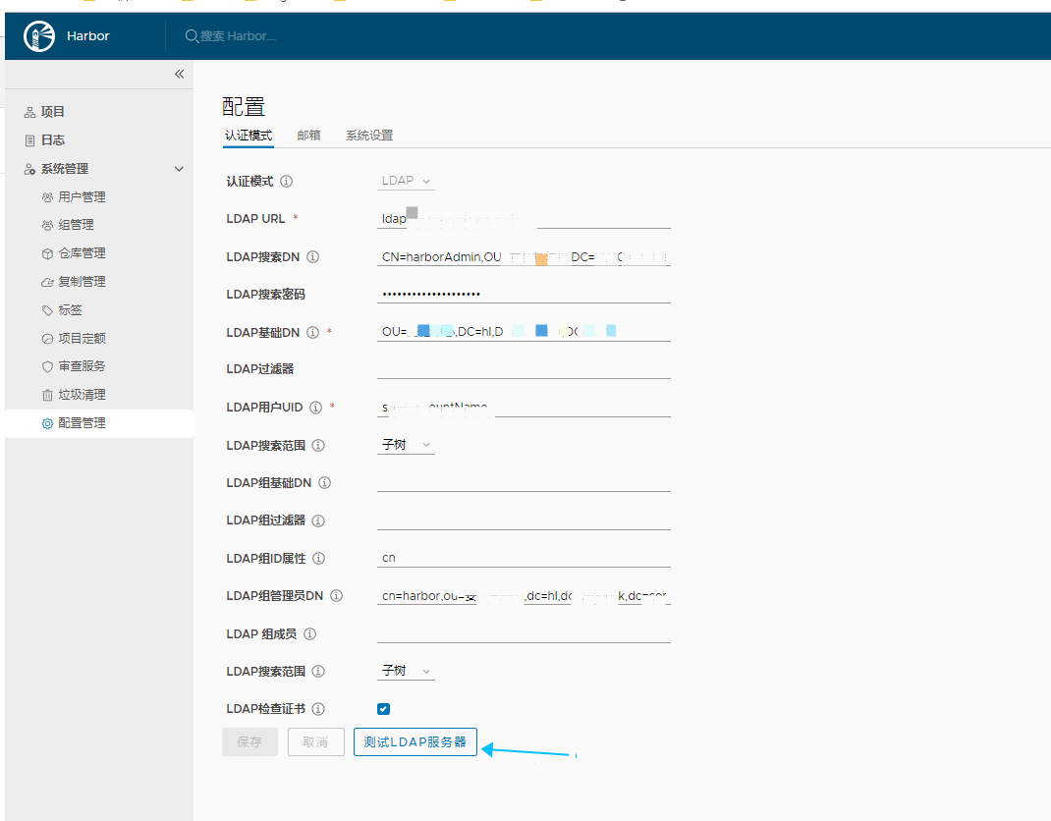This screenshot has height=821, width=1051.
Task: Switch to the 认证模式 tab
Action: tap(249, 136)
